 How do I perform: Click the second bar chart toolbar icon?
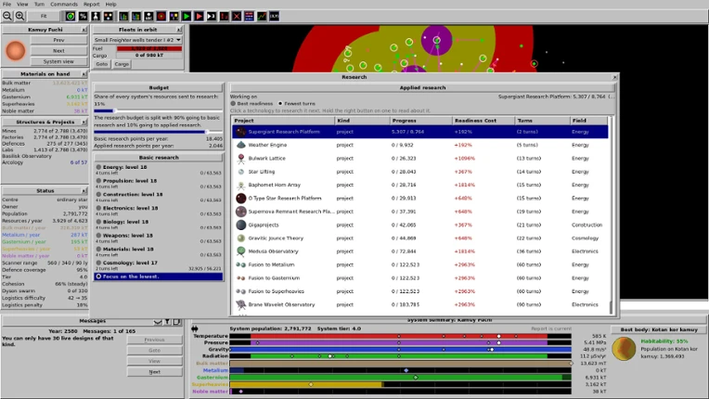pyautogui.click(x=136, y=17)
